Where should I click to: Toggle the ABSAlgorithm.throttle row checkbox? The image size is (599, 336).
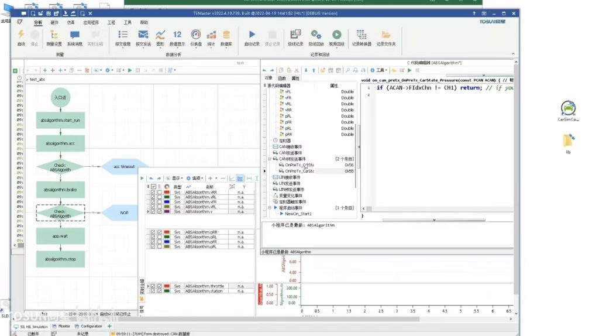point(153,286)
